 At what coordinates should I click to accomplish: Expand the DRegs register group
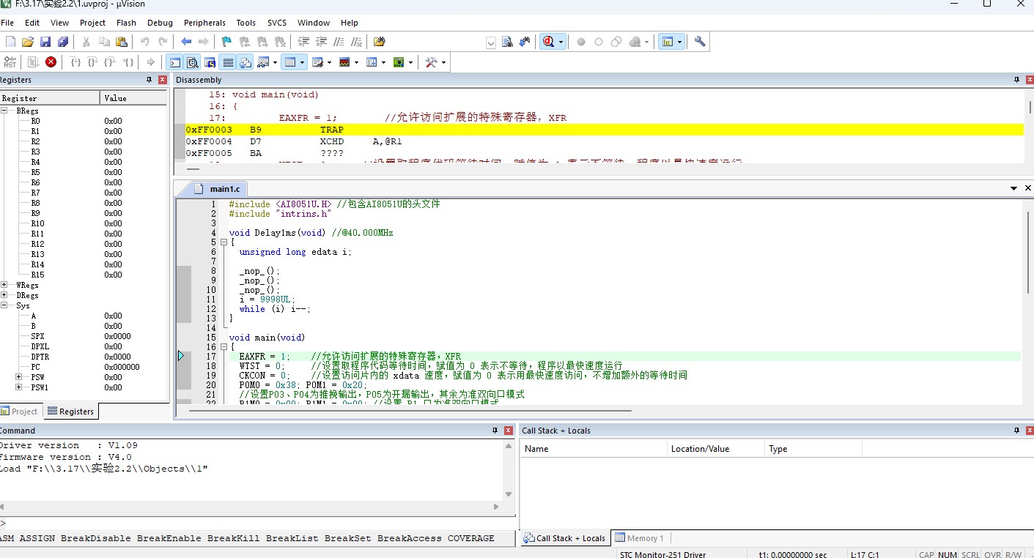4,295
